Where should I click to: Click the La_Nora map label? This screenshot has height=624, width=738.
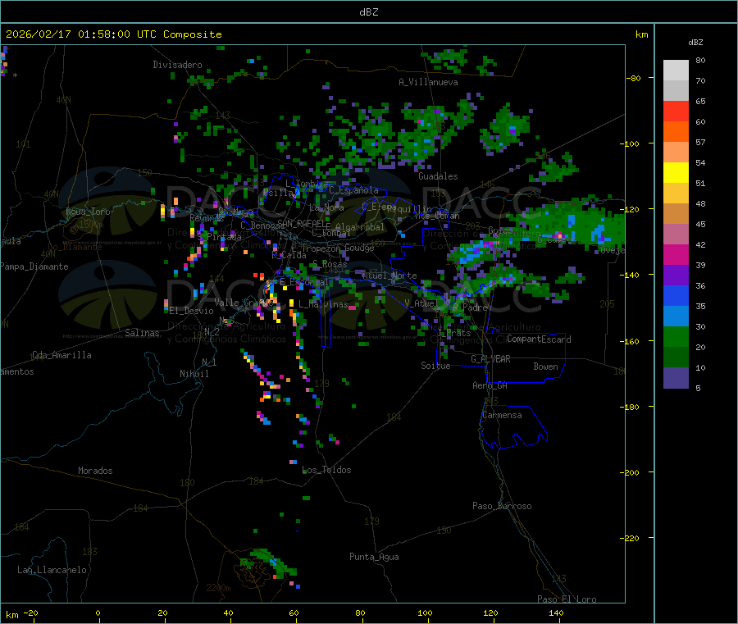click(x=326, y=207)
